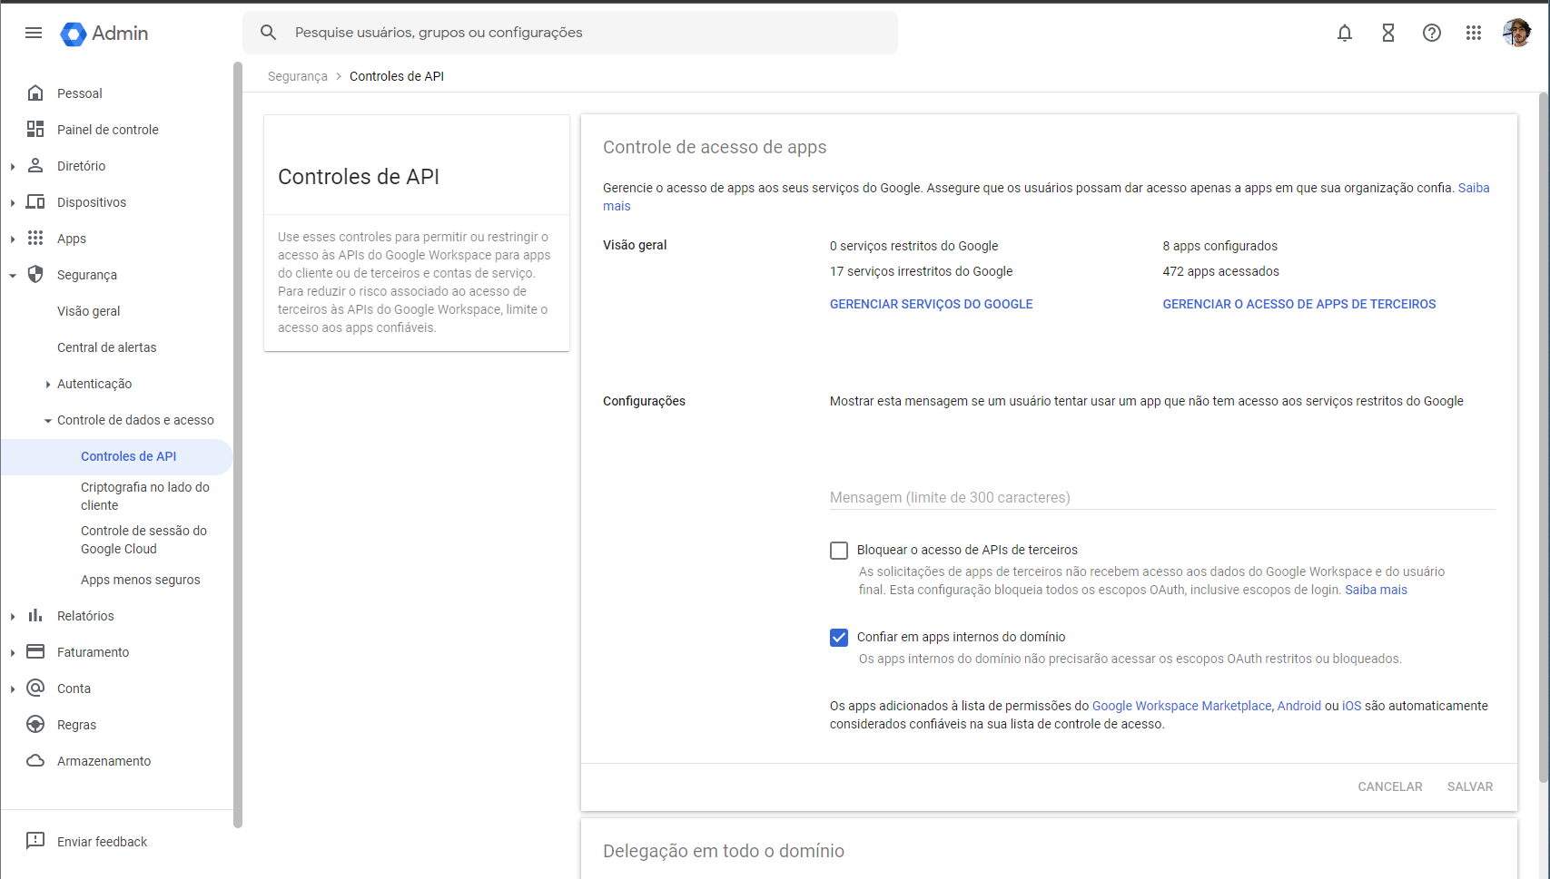Uncheck Confiar em apps internos do domínio
This screenshot has height=879, width=1550.
839,638
